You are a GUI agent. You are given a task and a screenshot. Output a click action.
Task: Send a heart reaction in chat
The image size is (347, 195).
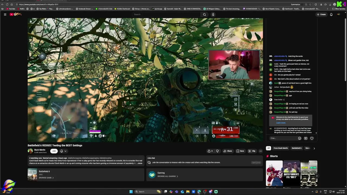tap(312, 138)
